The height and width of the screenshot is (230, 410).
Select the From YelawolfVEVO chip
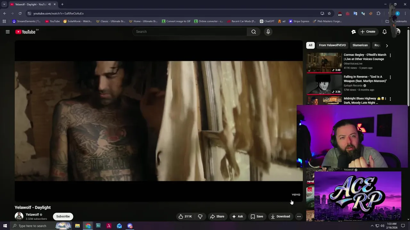tap(332, 45)
